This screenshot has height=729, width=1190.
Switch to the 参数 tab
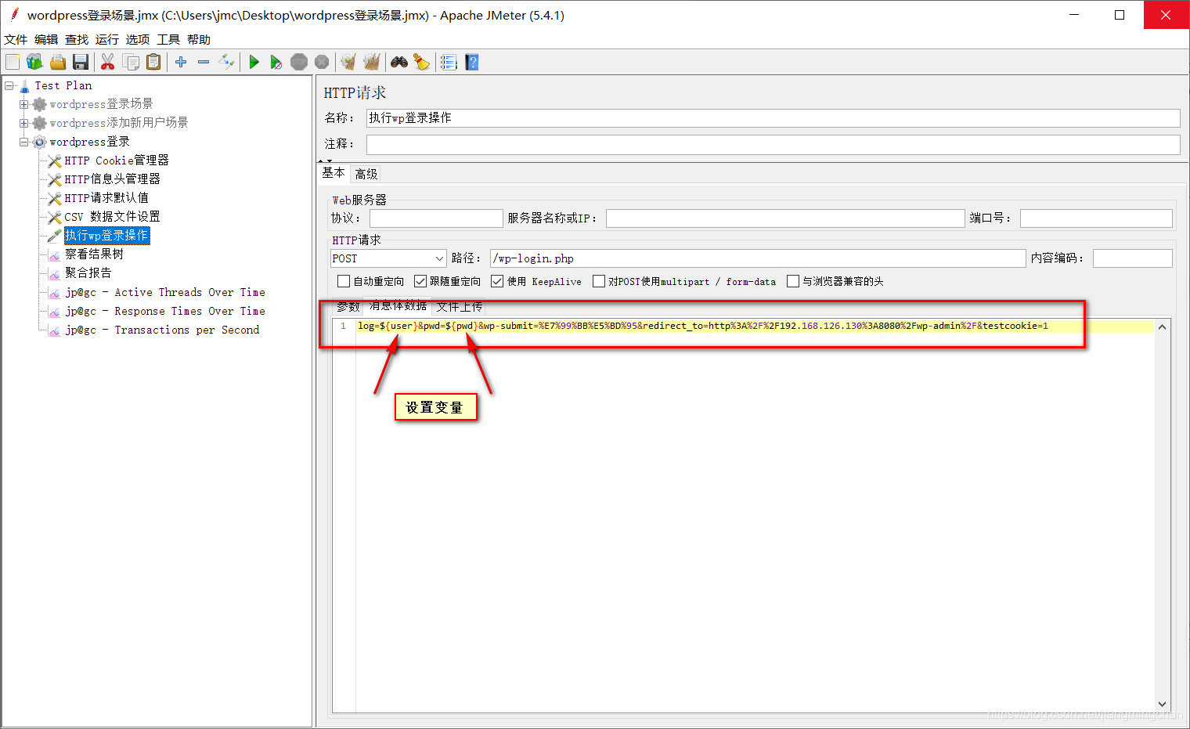(x=348, y=306)
